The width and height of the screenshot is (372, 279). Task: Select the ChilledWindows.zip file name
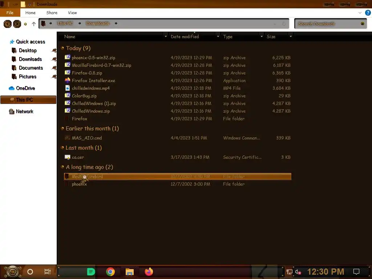[x=91, y=111]
